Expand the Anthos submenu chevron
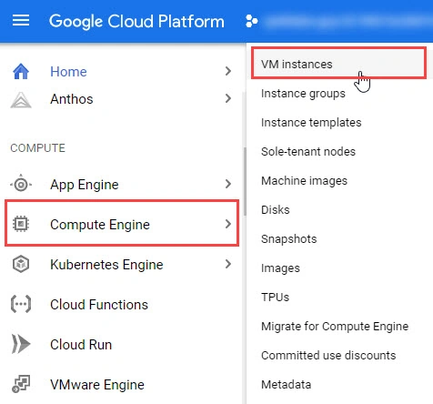The image size is (433, 404). point(228,98)
